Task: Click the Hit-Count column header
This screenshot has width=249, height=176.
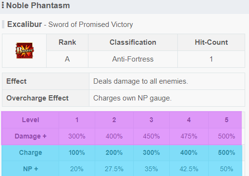Action: click(212, 42)
